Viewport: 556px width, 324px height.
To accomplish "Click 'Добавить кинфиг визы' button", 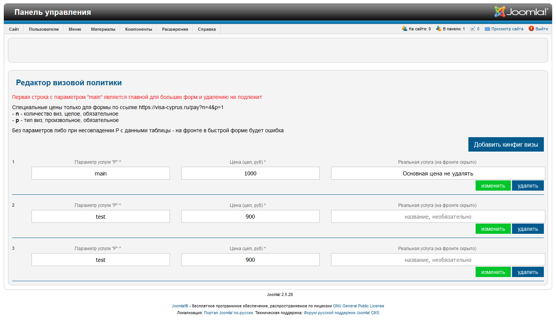I will click(506, 144).
